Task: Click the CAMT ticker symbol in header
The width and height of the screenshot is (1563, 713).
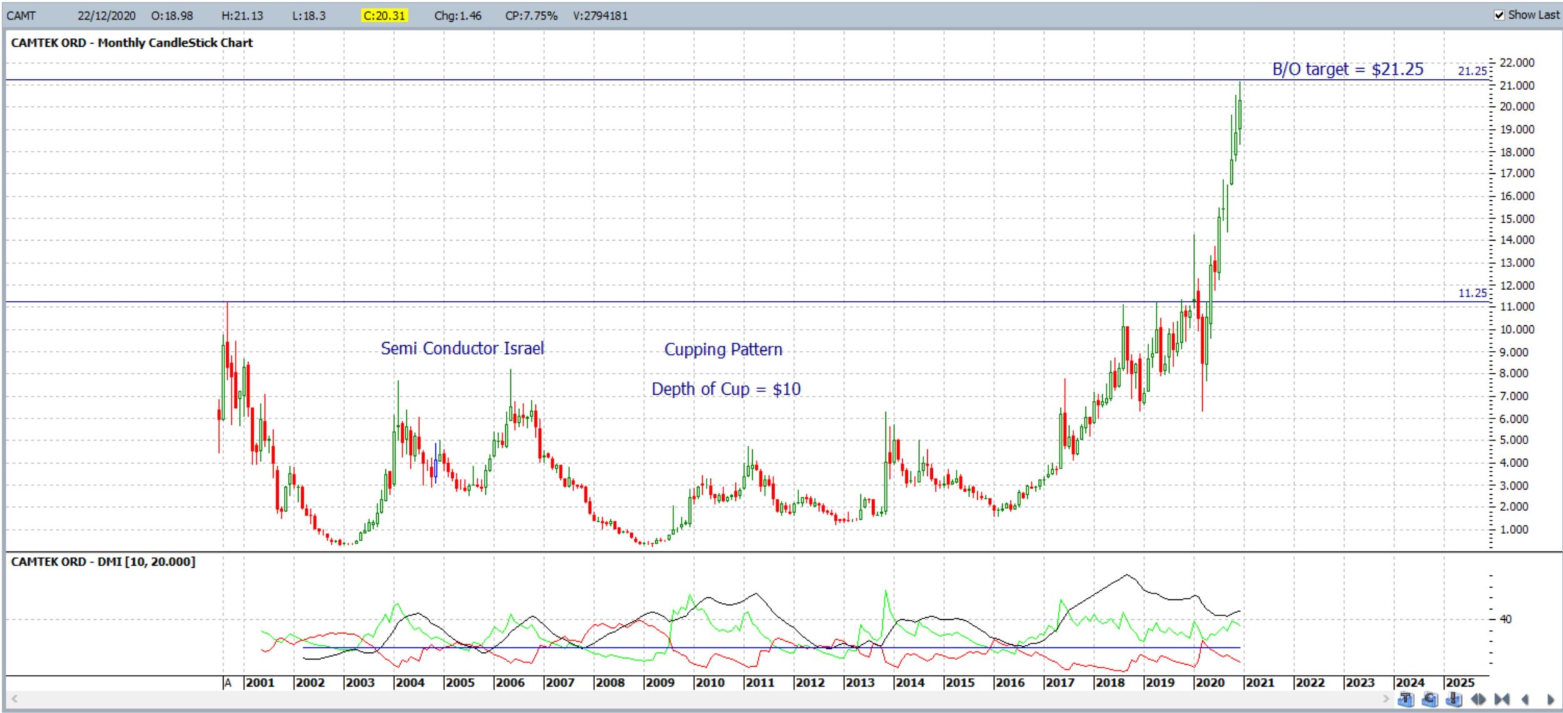Action: [x=21, y=16]
